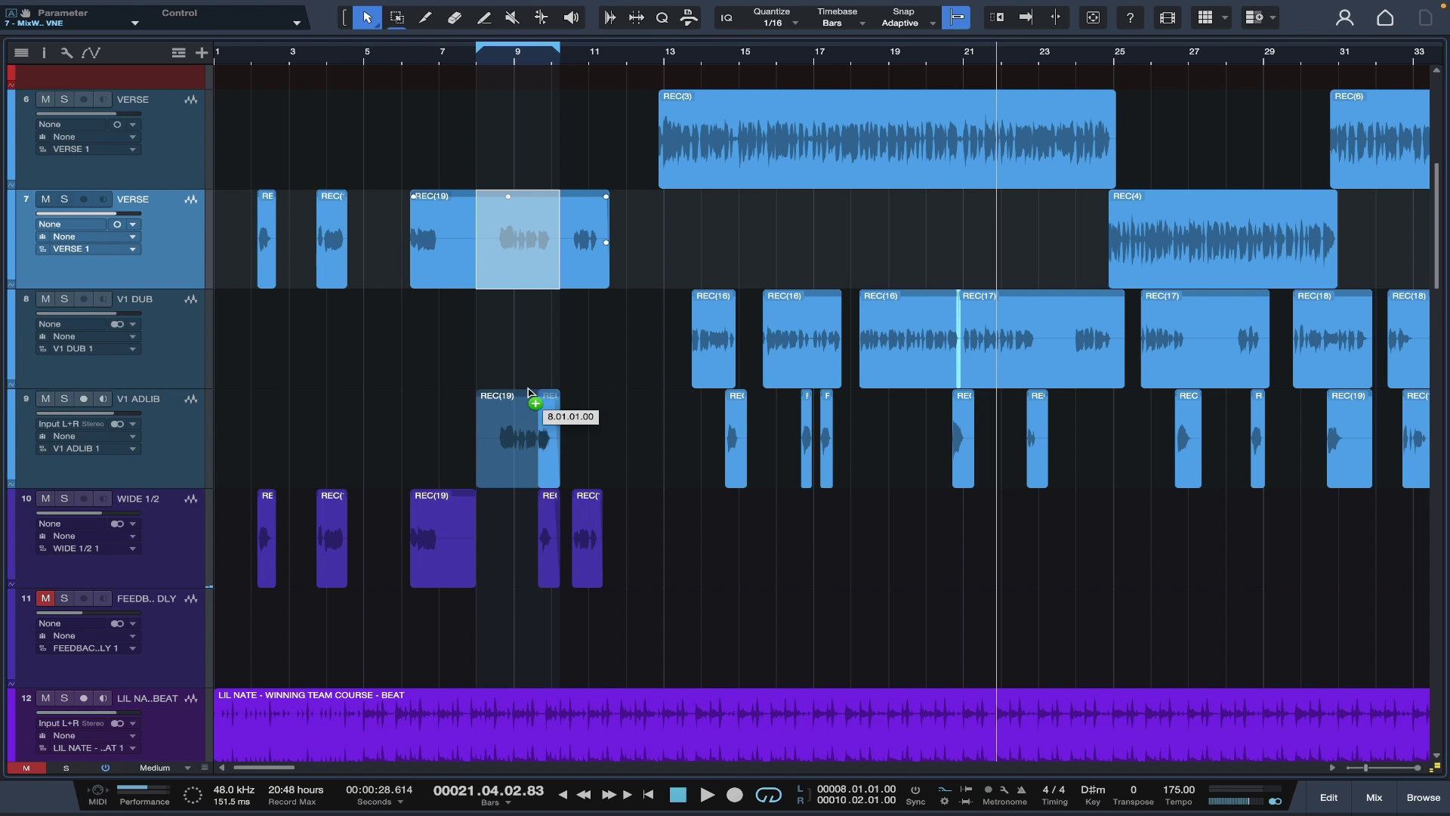Viewport: 1450px width, 816px height.
Task: Open the Browse panel
Action: coord(1423,797)
